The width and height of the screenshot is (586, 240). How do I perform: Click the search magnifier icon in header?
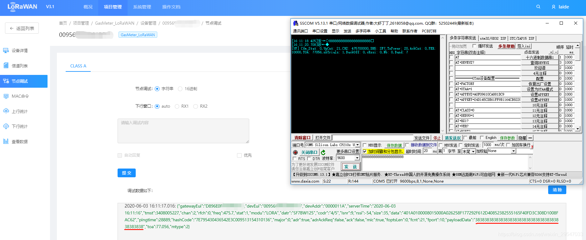538,7
